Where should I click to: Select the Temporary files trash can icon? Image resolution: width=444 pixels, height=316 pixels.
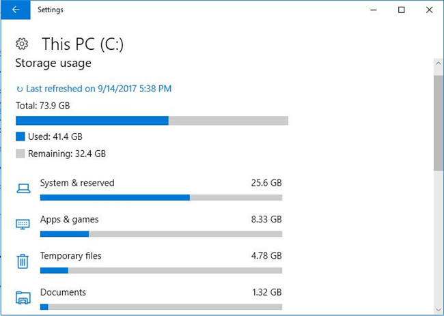23,261
